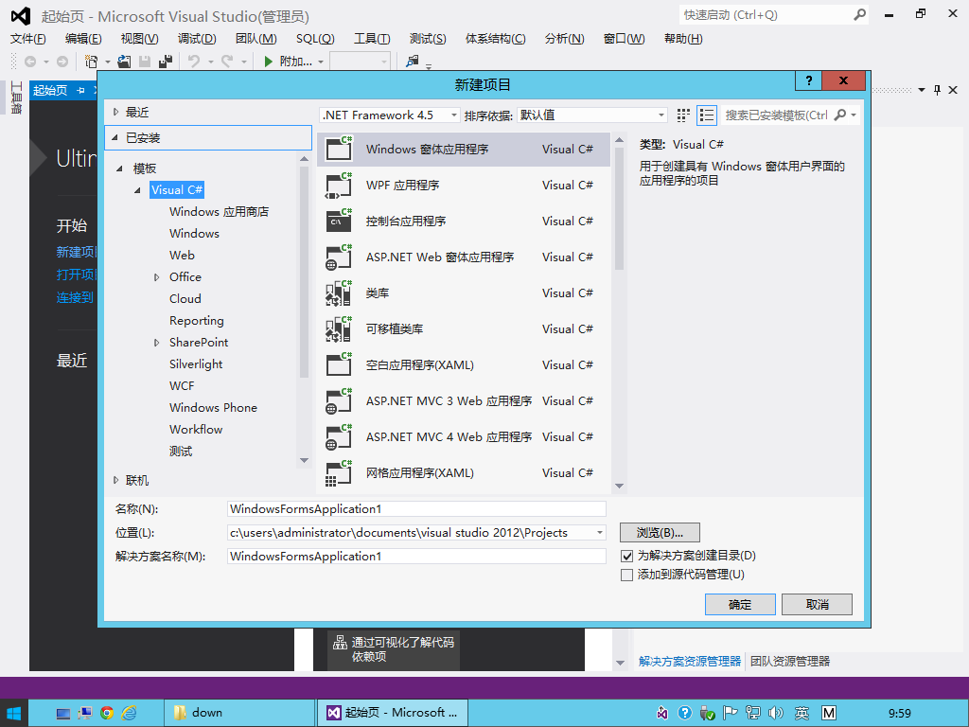The image size is (969, 727).
Task: Click the 浏览(B)... button
Action: [x=660, y=533]
